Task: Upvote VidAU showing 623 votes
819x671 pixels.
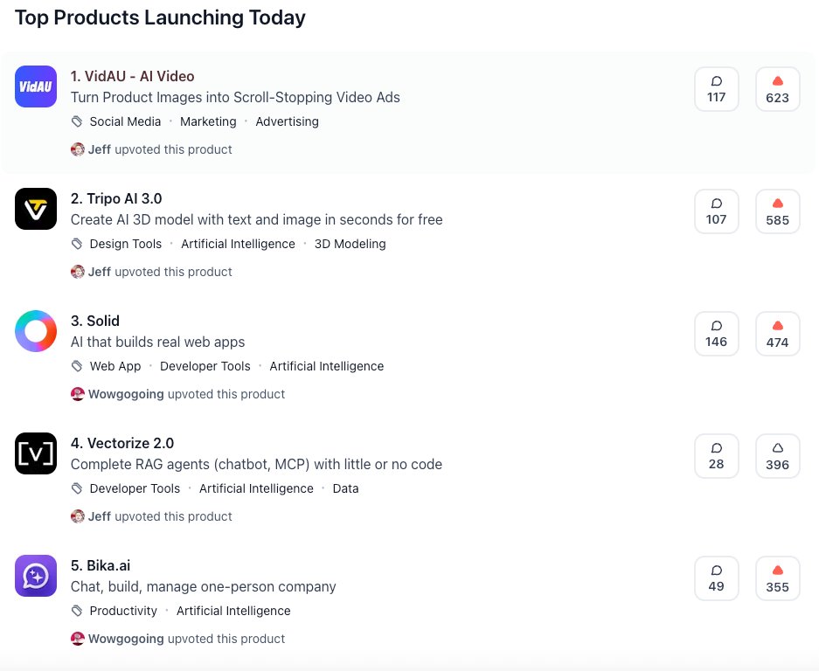Action: [x=777, y=89]
